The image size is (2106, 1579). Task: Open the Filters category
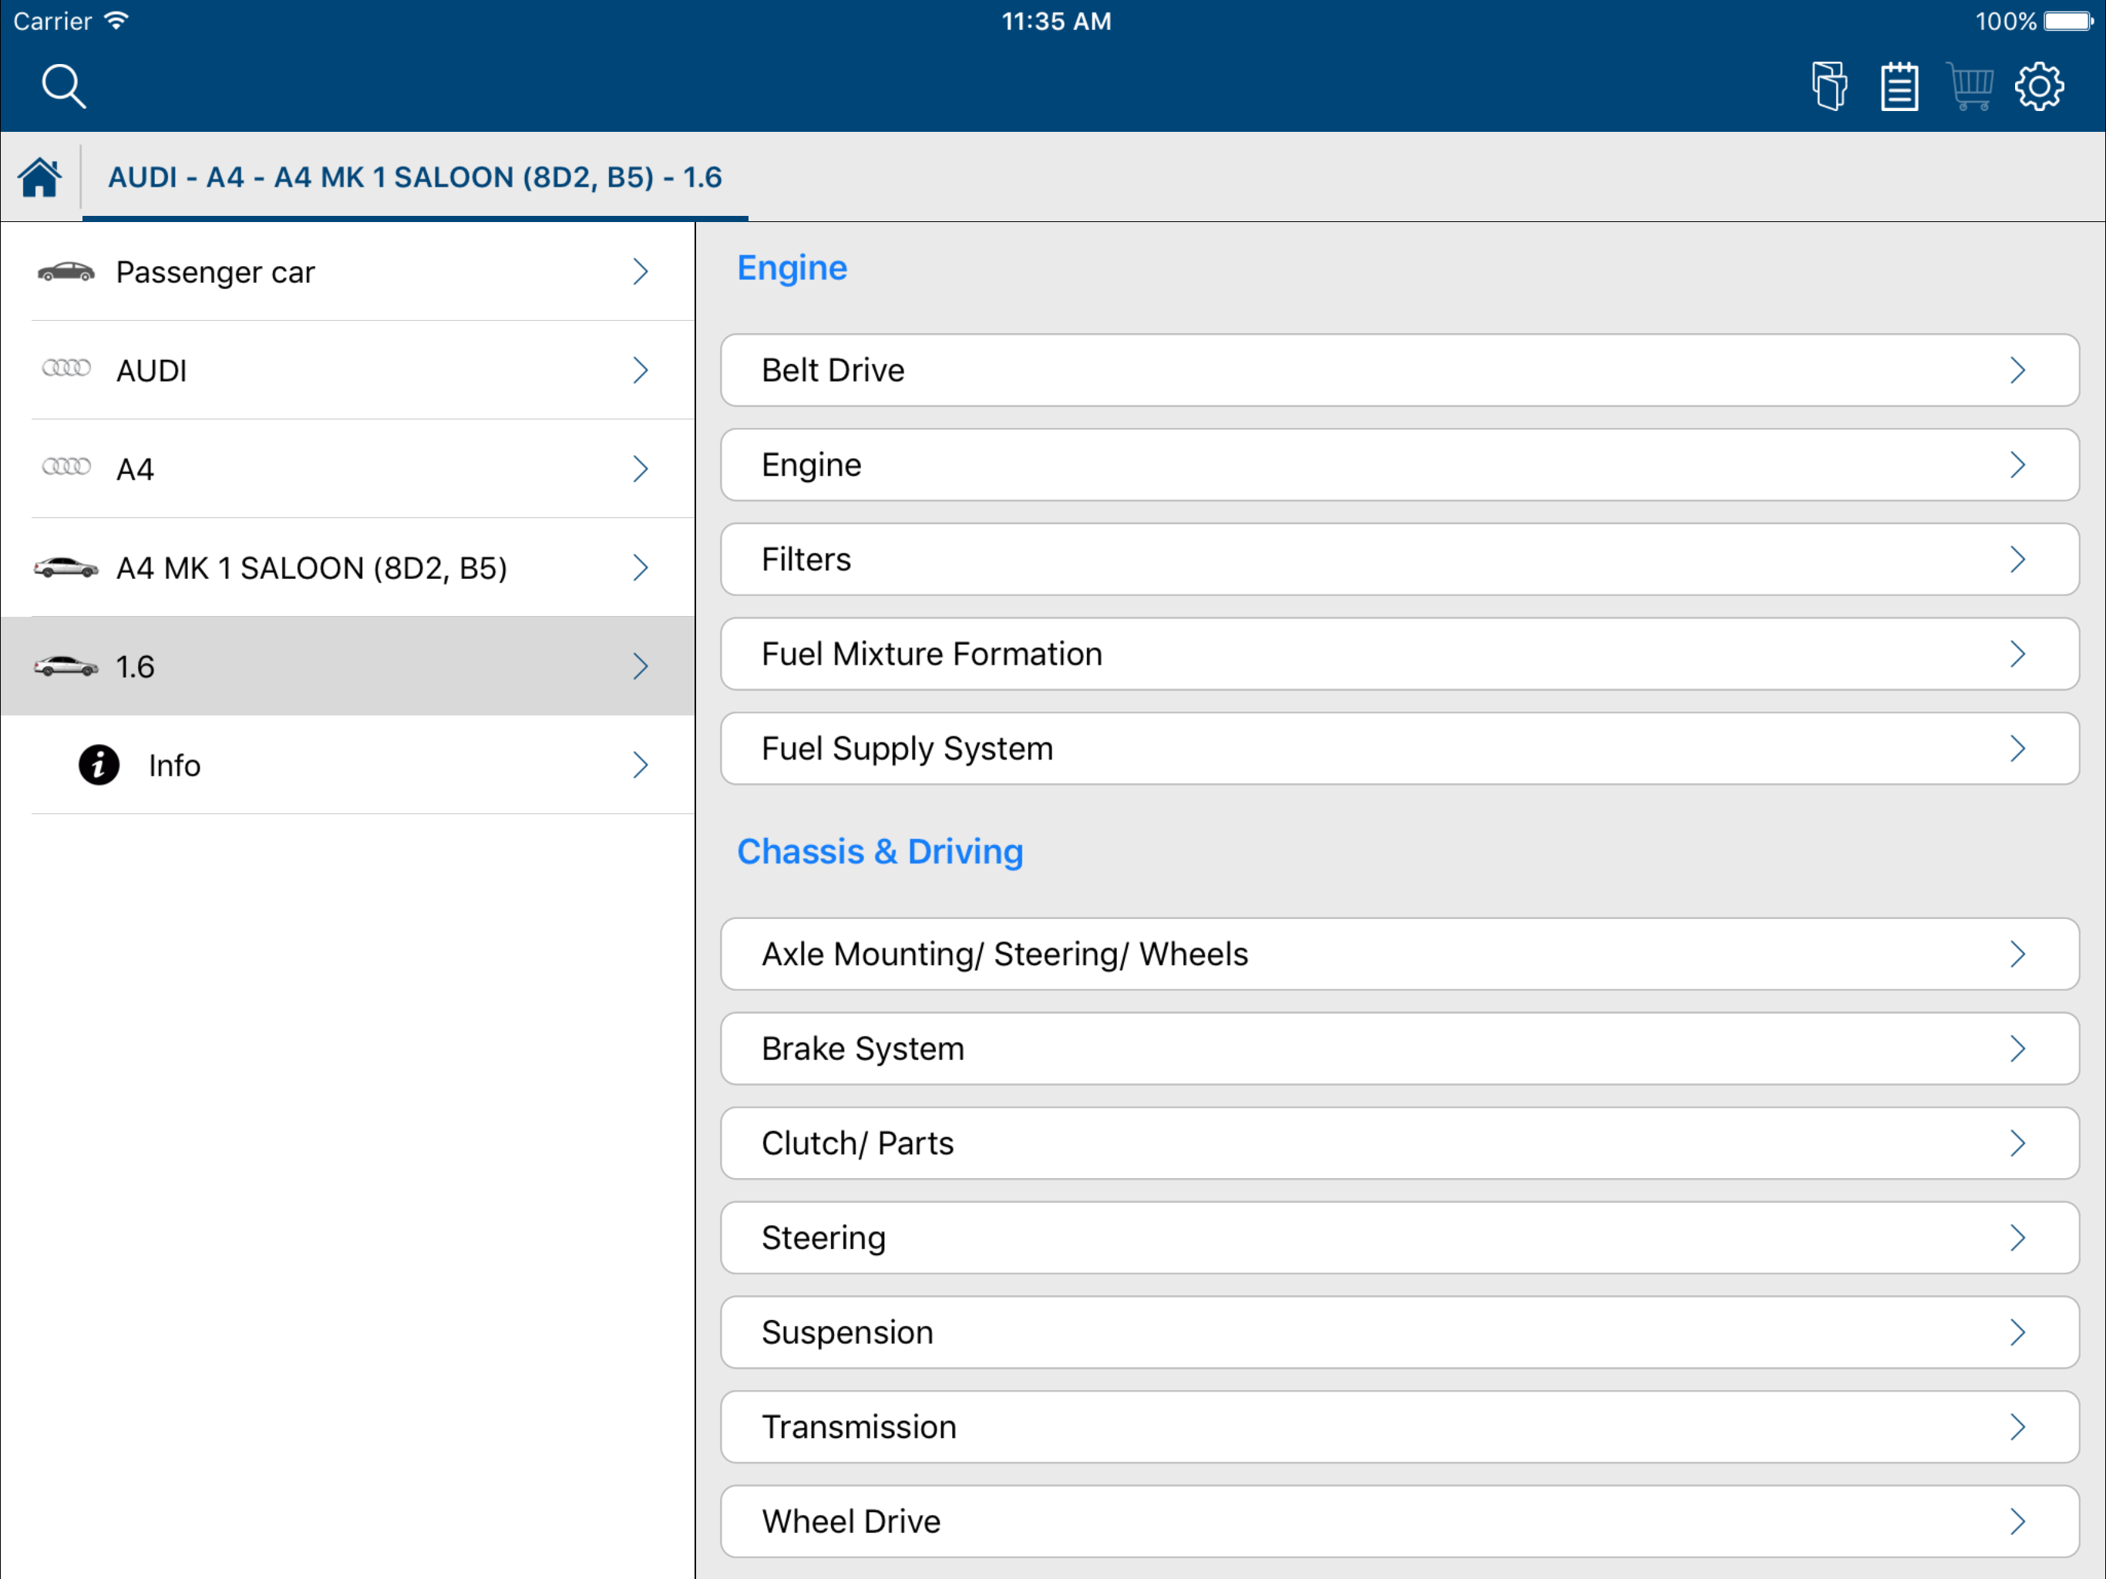tap(1400, 559)
